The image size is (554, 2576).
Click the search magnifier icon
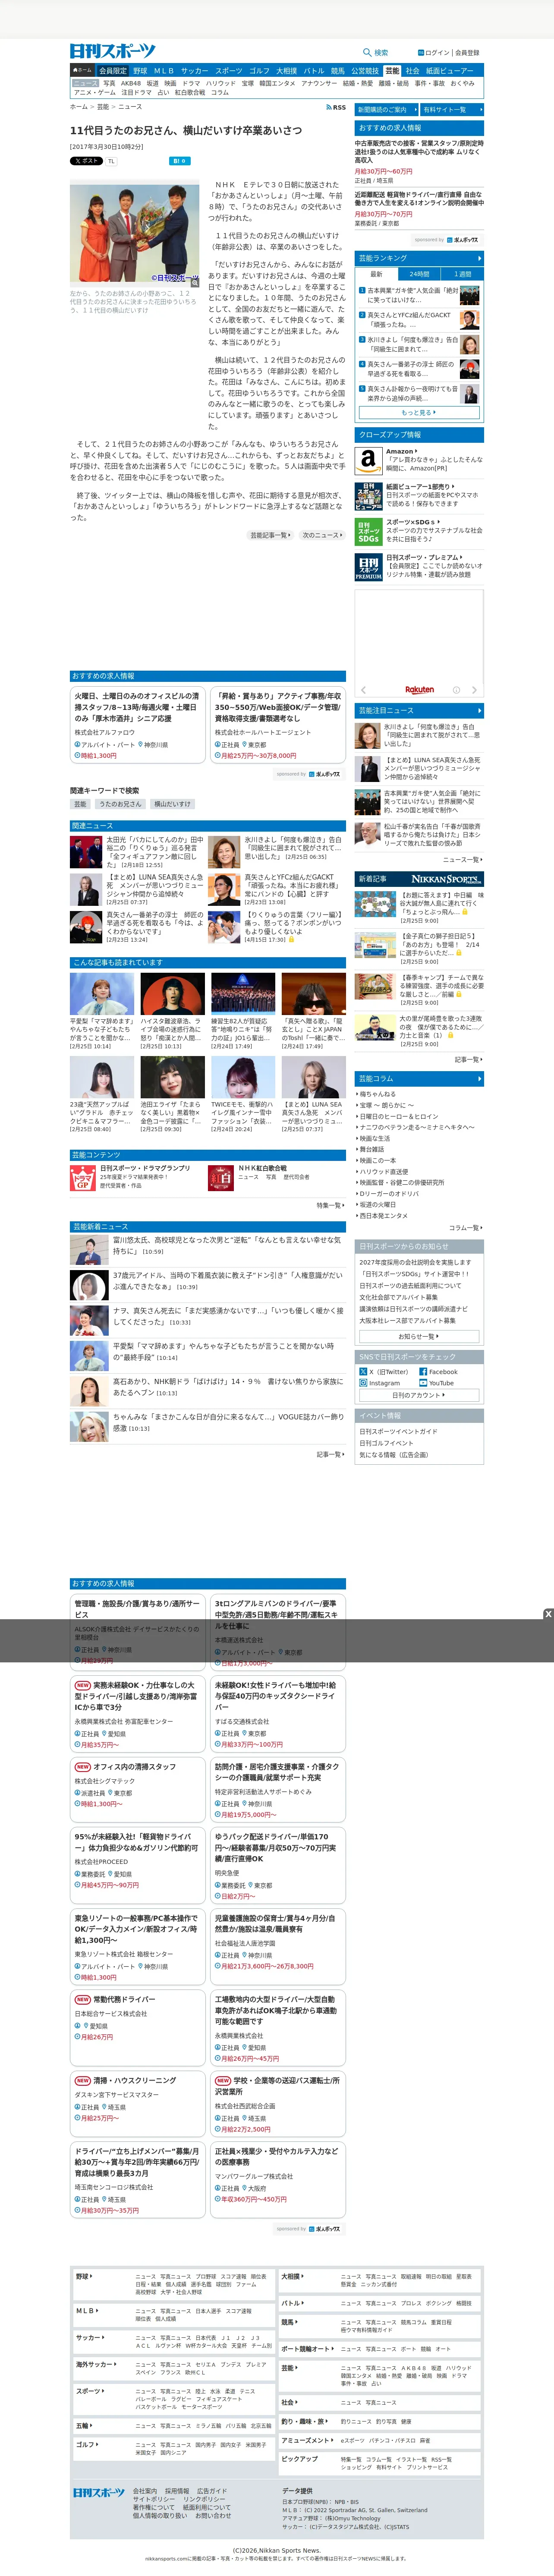tap(367, 52)
